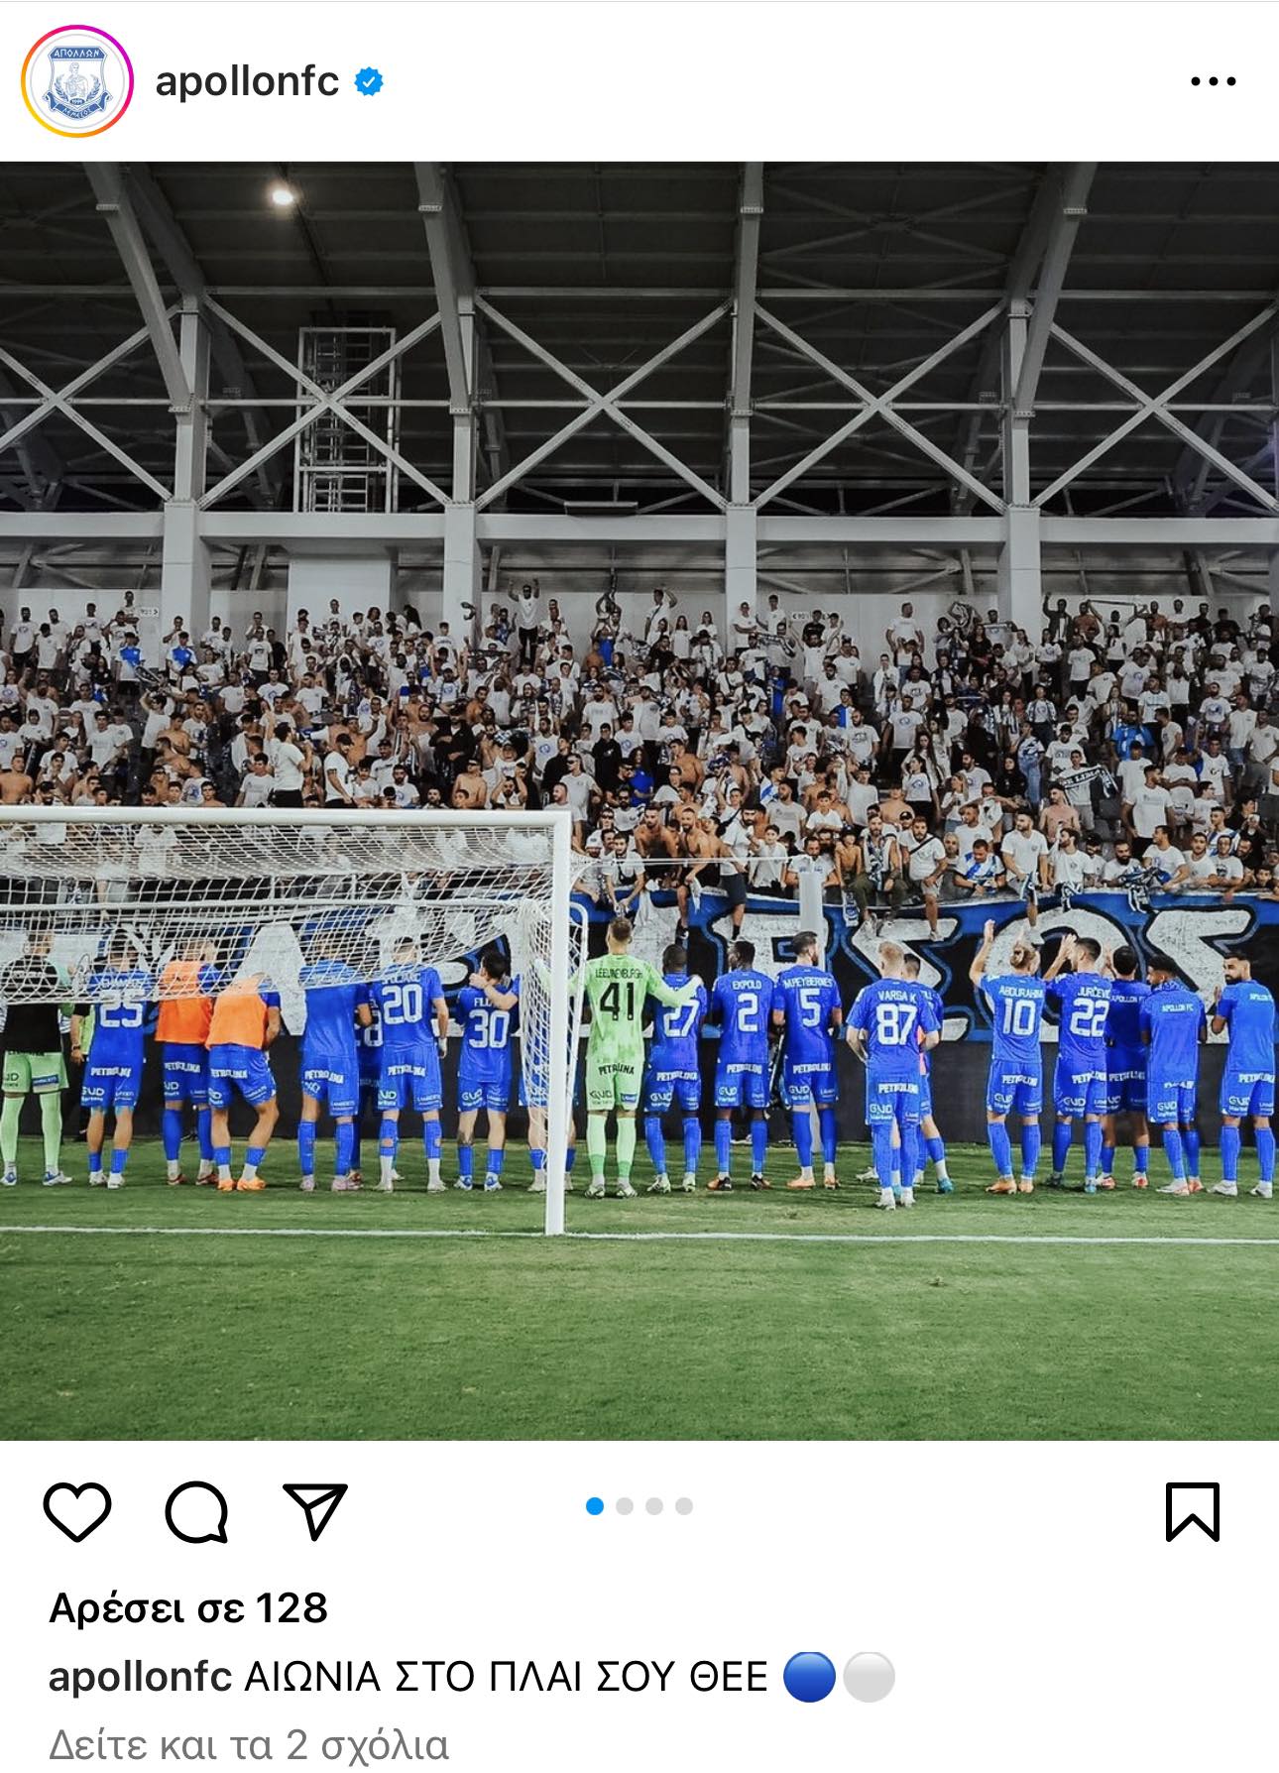The width and height of the screenshot is (1279, 1773).
Task: Open the apollonfc profile picture story
Action: tap(77, 81)
